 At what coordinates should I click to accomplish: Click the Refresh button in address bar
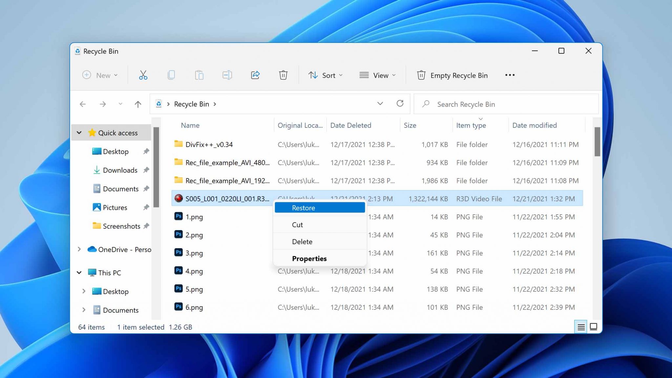coord(400,104)
